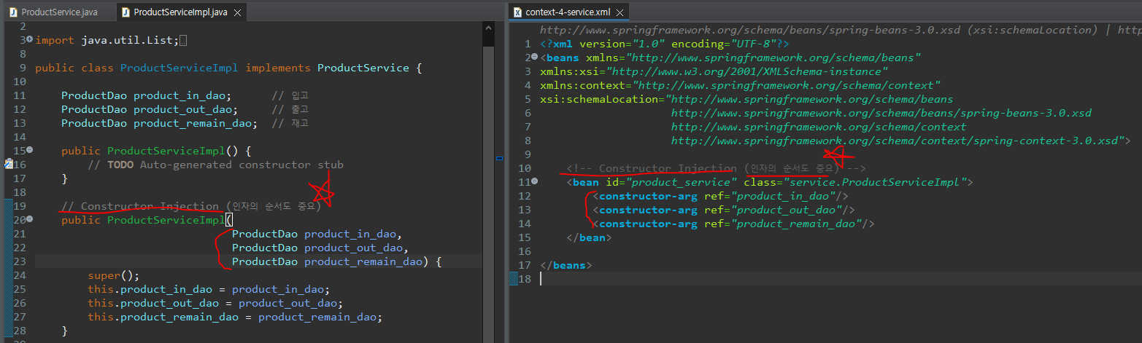Screen dimensions: 1142x343
Task: Expand the folded imports at line 3
Action: pos(29,40)
